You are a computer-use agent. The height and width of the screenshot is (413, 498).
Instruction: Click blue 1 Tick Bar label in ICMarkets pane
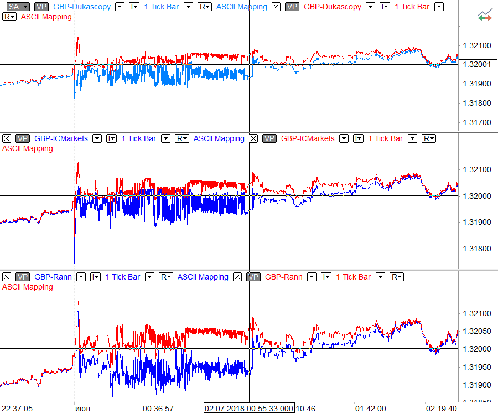coord(139,138)
